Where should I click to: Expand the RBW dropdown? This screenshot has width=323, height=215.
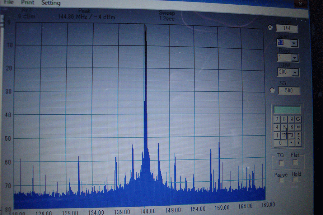(295, 72)
